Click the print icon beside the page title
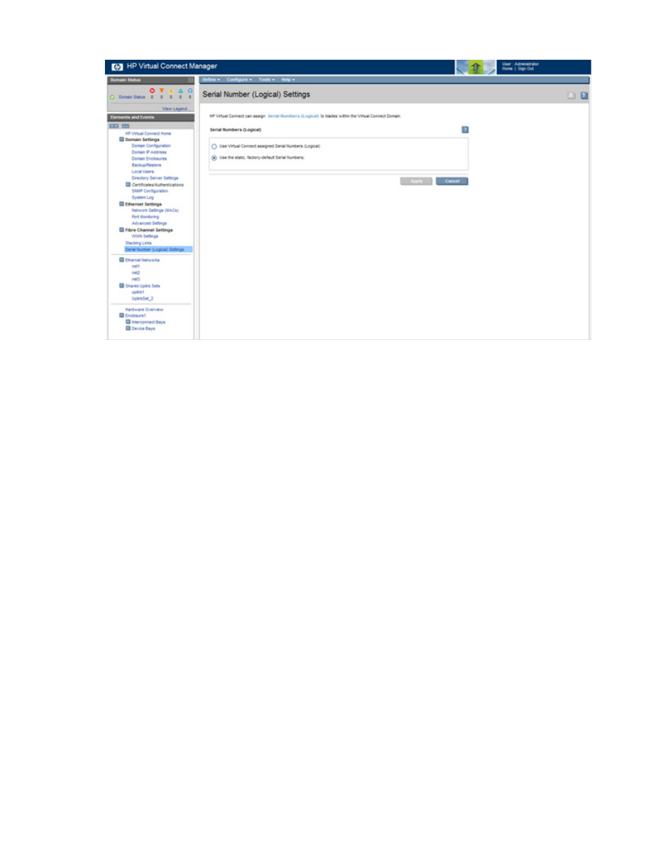663x858 pixels. pyautogui.click(x=571, y=96)
